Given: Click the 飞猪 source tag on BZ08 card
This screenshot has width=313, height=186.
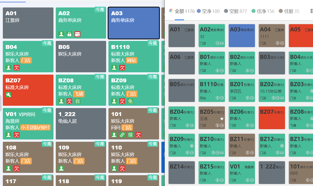Looking at the screenshot, I should (79, 94).
